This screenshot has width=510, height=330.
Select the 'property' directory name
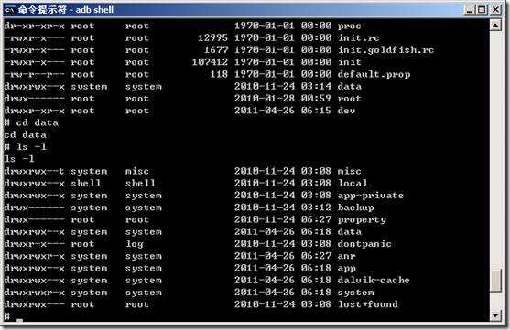362,220
